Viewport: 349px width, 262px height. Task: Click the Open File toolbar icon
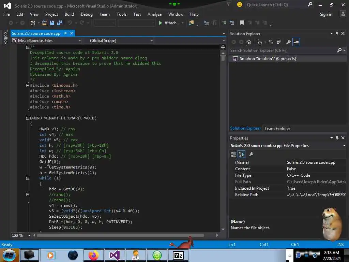(45, 23)
